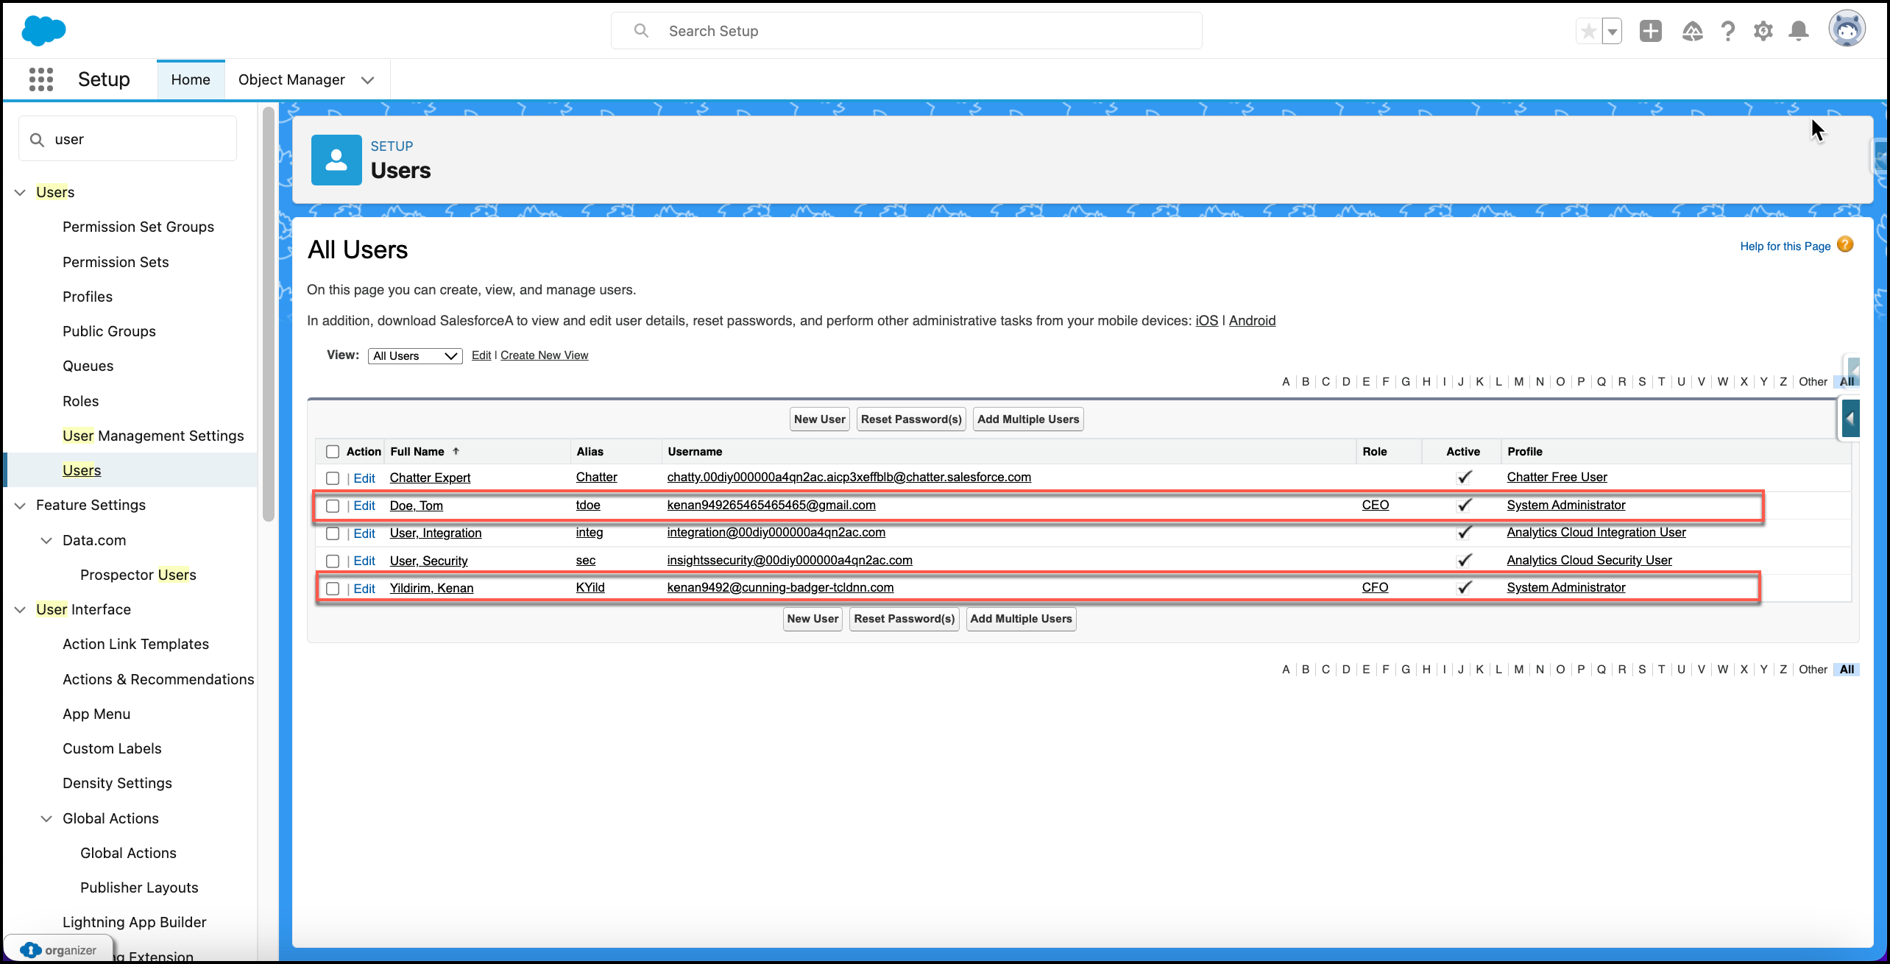Screen dimensions: 1890x964
Task: Collapse the User Interface section
Action: pyautogui.click(x=20, y=609)
